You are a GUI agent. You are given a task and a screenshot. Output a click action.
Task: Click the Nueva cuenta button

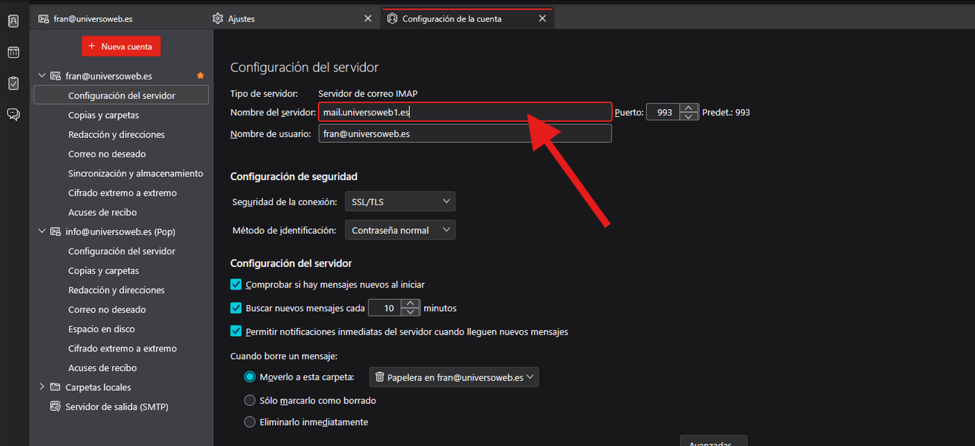pos(121,46)
